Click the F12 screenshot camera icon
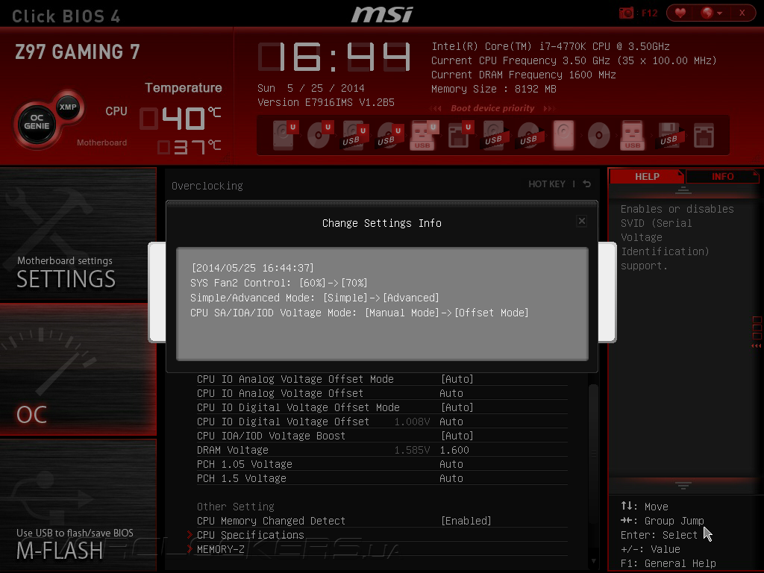The image size is (764, 573). click(626, 13)
